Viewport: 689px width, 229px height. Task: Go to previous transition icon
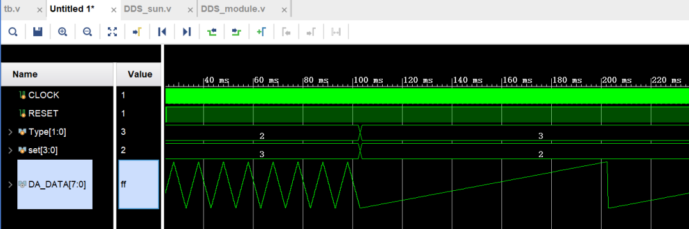click(212, 32)
